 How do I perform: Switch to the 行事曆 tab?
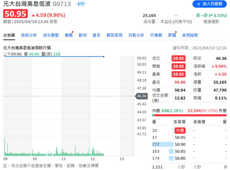pyautogui.click(x=156, y=35)
